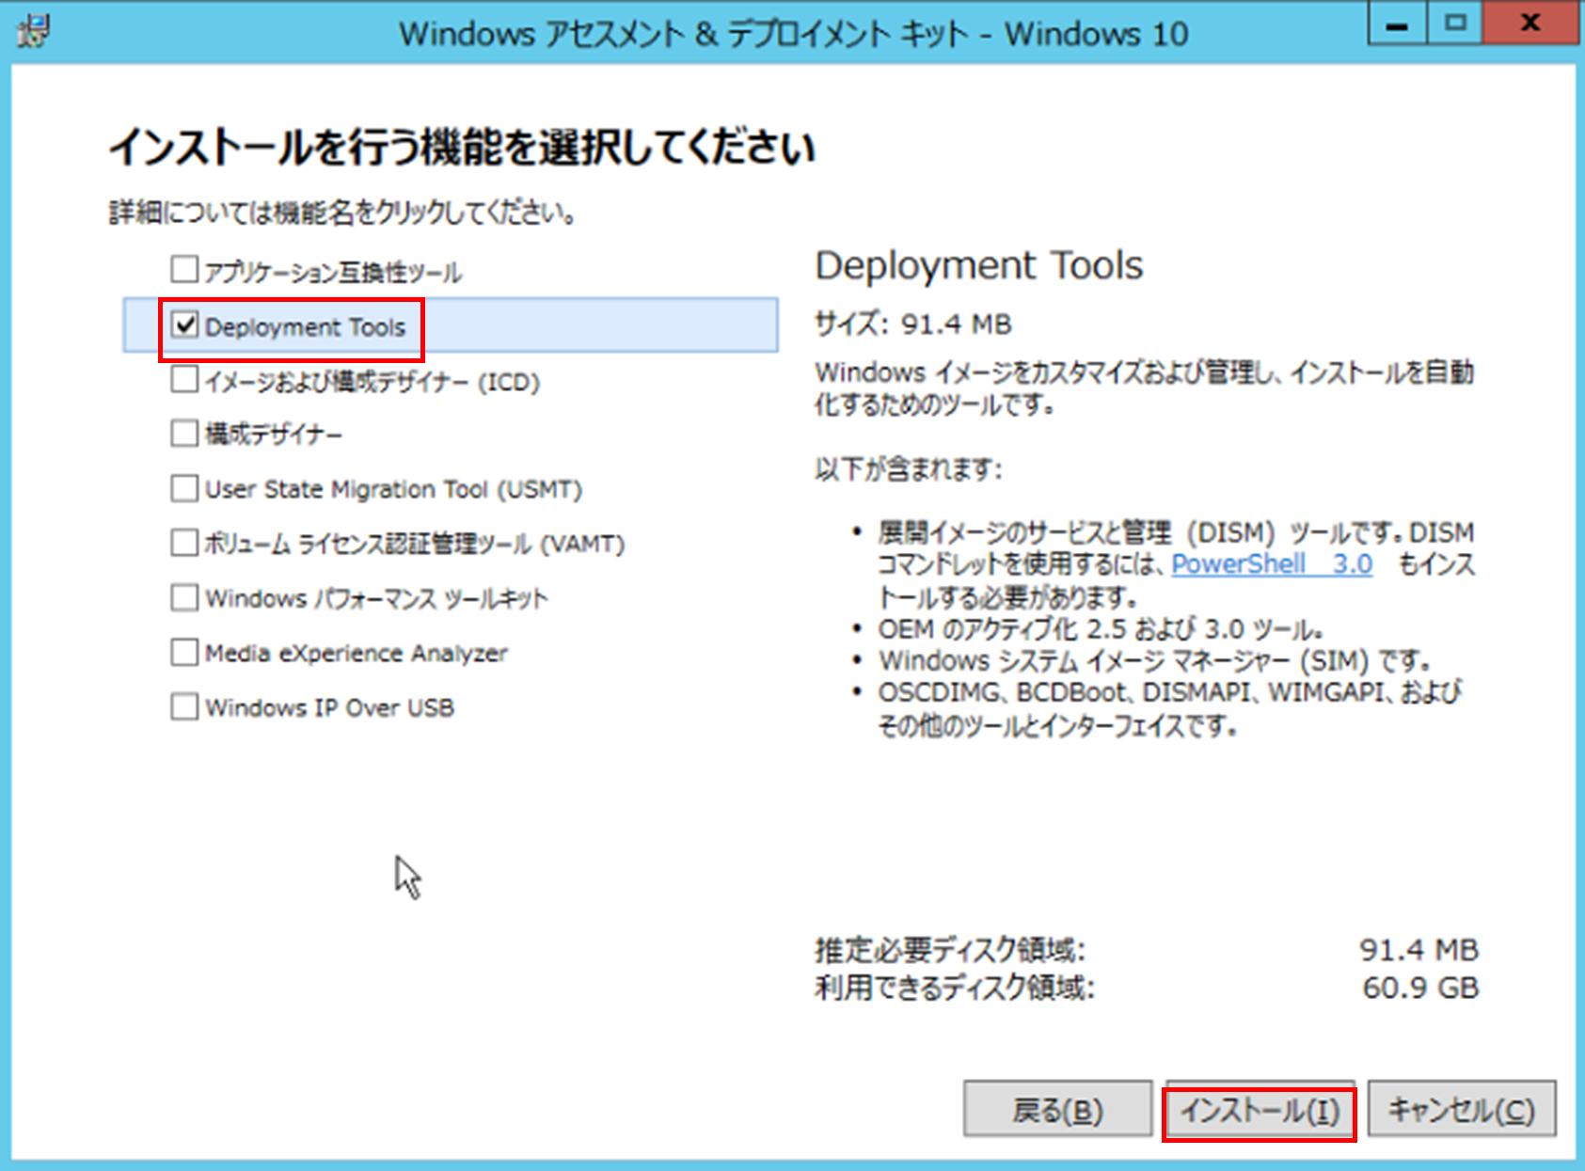Check the 構成デザイナー checkbox
1585x1171 pixels.
point(184,434)
